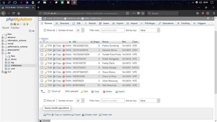This screenshot has width=217, height=122.
Task: Open Firefox library icon
Action: 198,13
